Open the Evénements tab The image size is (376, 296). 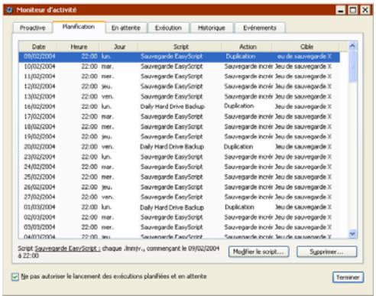tap(260, 28)
